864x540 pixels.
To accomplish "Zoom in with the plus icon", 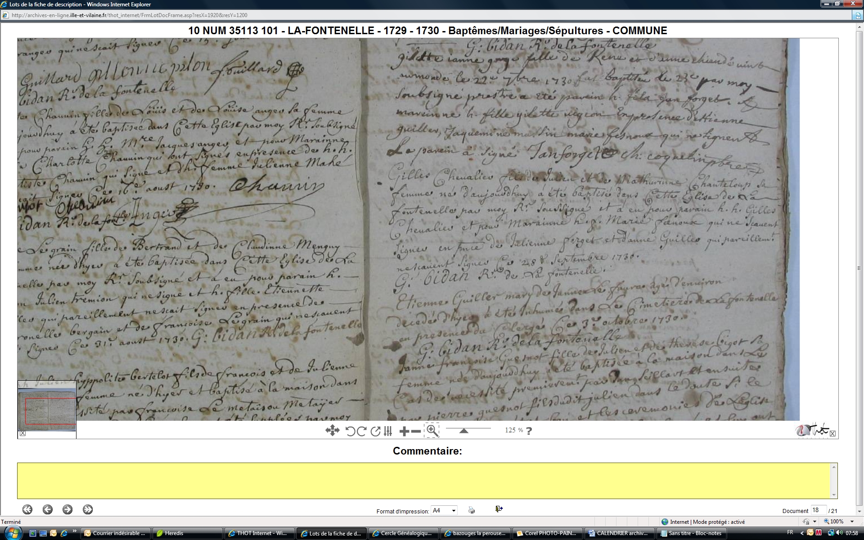I will (404, 432).
